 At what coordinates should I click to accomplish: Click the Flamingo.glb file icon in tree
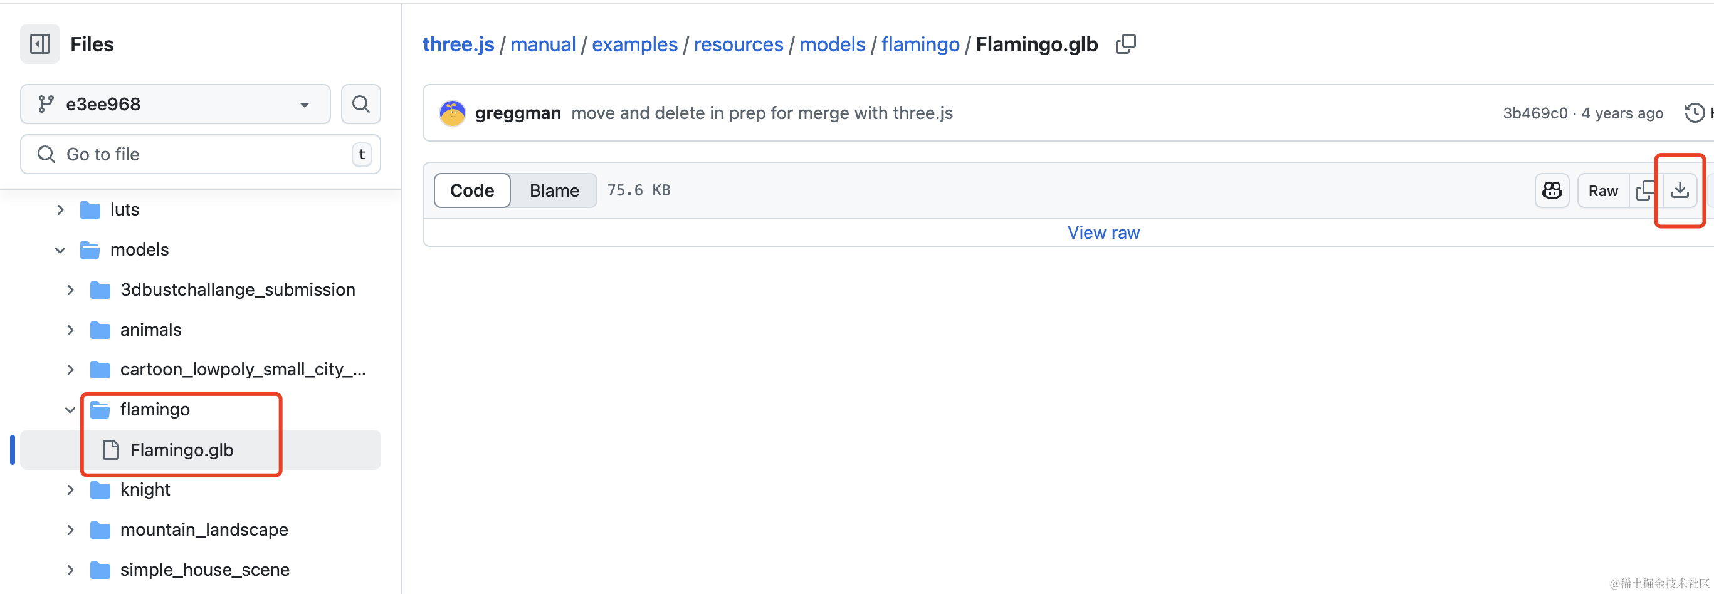[110, 451]
